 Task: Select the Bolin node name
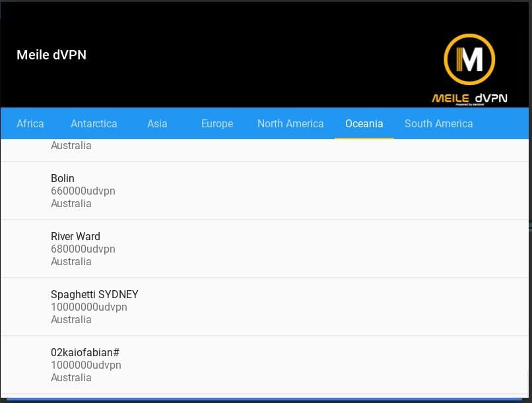(x=63, y=178)
